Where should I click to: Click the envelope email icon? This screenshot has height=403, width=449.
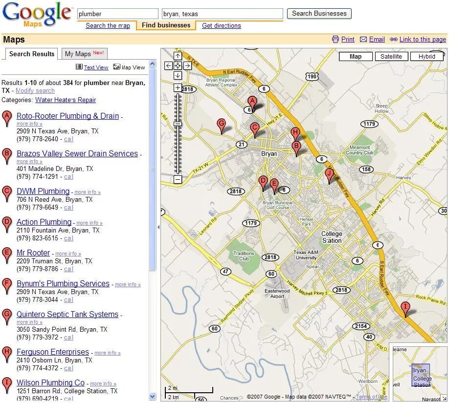click(x=363, y=40)
